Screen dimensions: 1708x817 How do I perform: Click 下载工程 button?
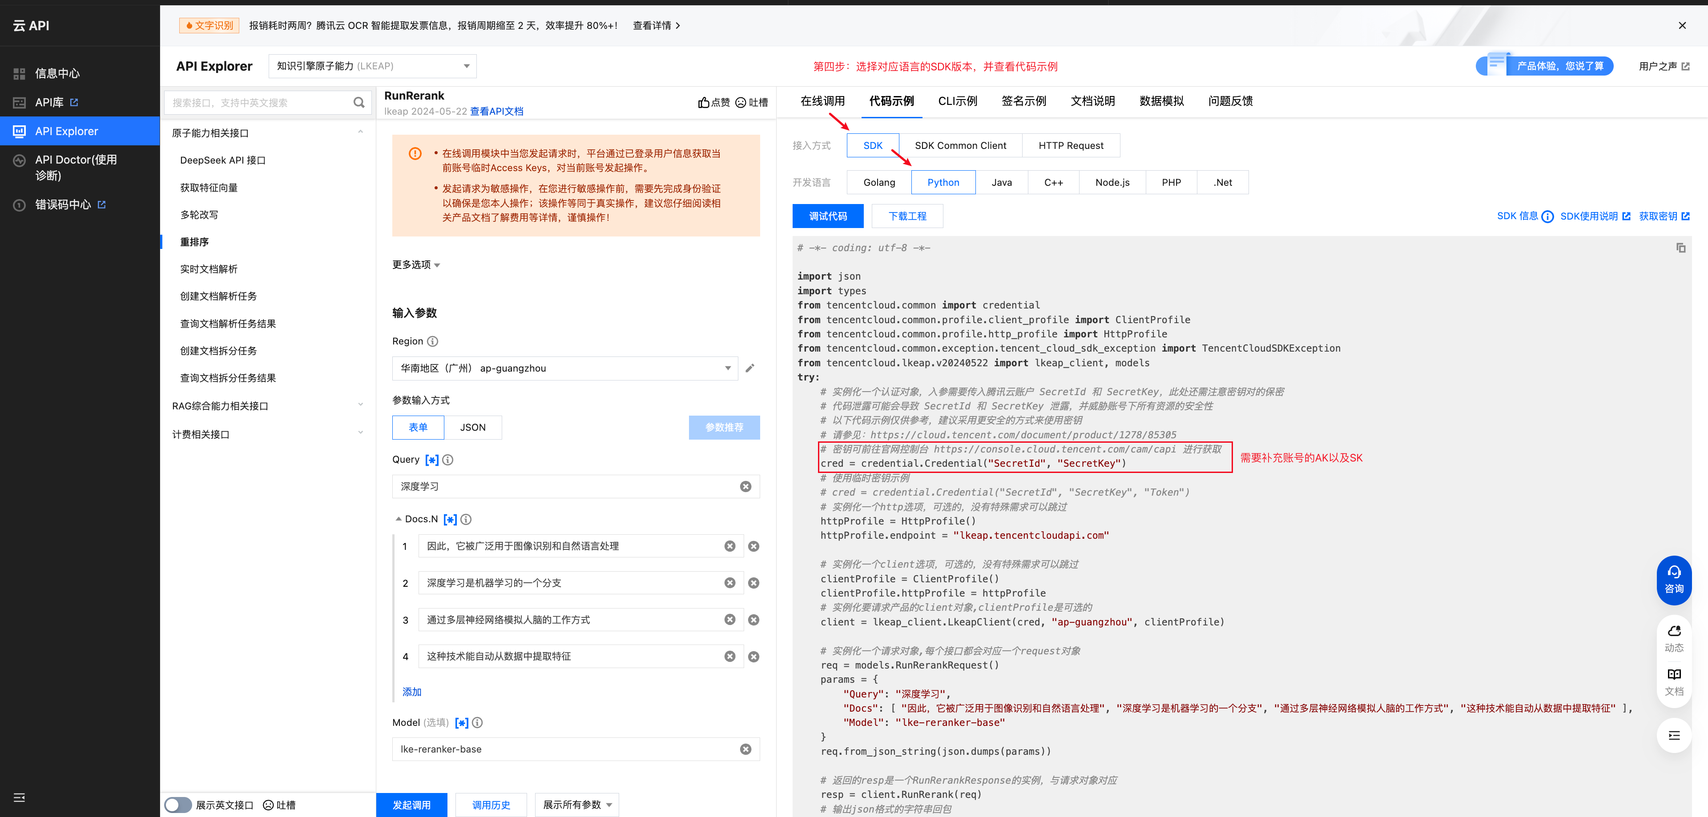click(x=907, y=216)
